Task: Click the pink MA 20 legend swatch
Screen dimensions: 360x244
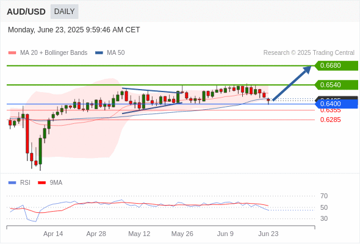Action: (12, 53)
